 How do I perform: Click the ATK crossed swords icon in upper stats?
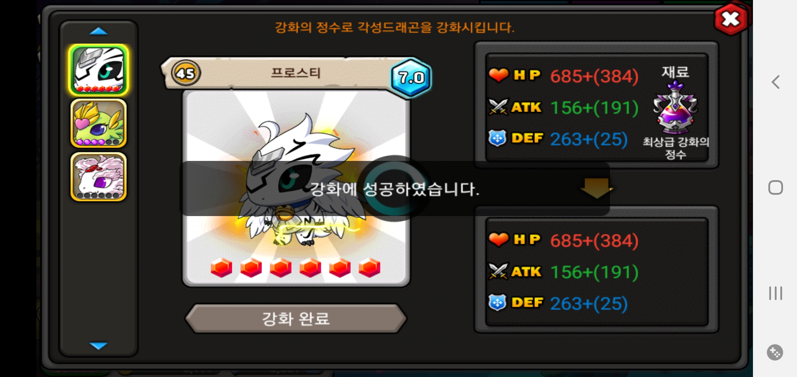(x=498, y=107)
